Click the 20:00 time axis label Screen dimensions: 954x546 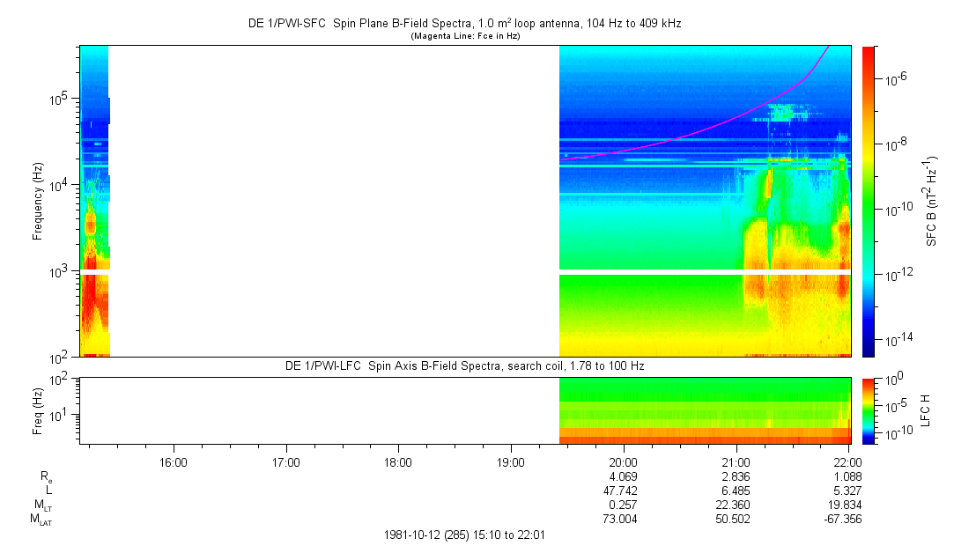click(x=623, y=461)
